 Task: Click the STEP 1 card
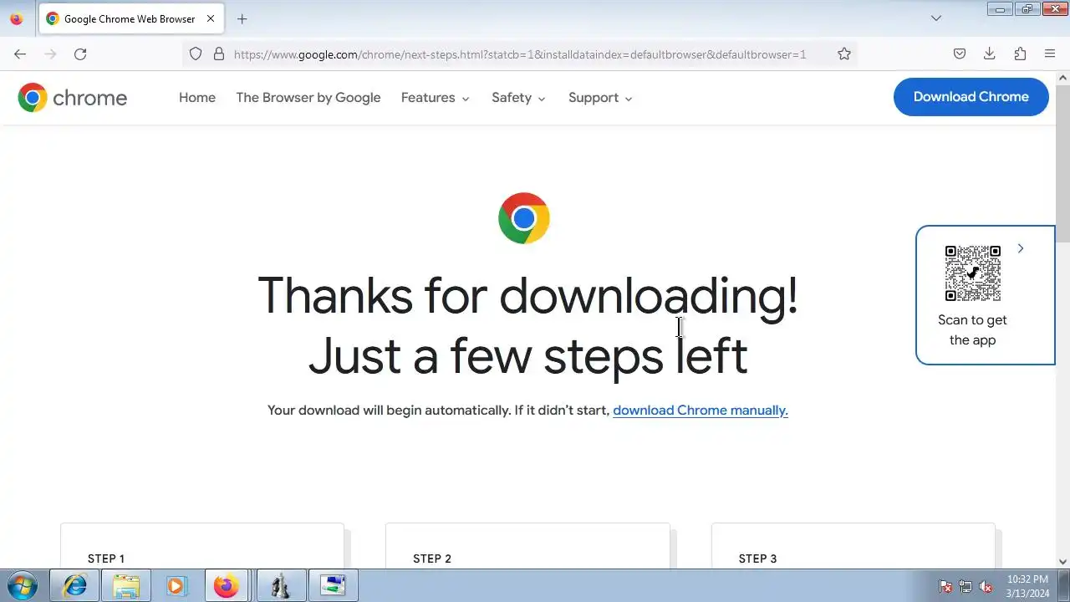202,545
